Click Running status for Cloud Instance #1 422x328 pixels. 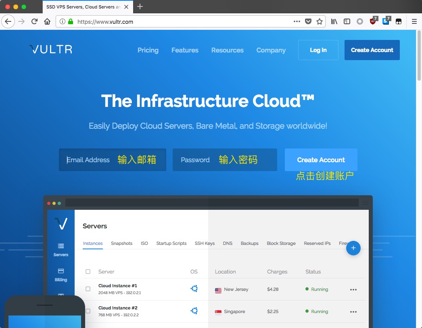pos(317,289)
